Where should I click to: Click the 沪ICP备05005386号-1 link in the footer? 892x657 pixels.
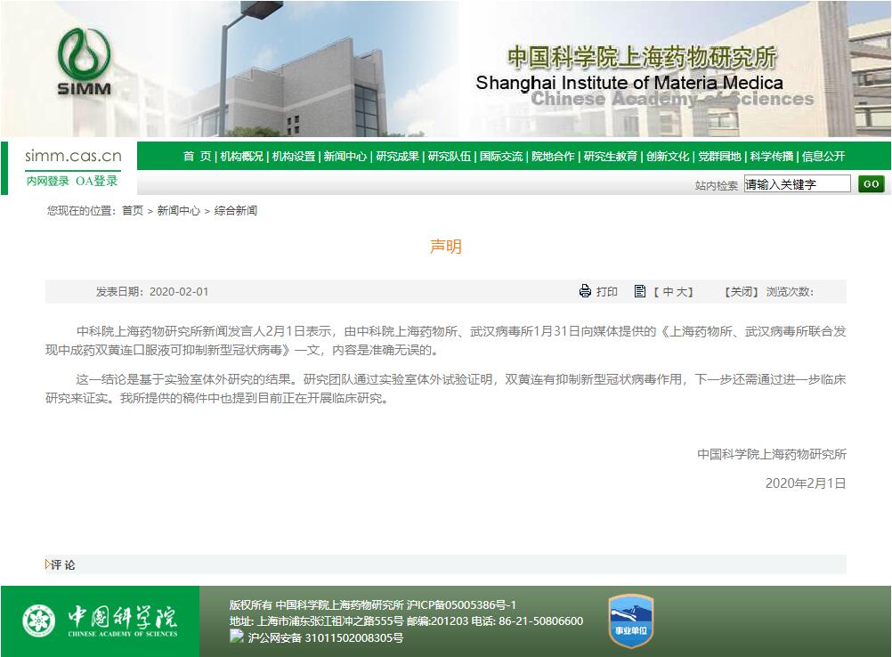[x=461, y=604]
